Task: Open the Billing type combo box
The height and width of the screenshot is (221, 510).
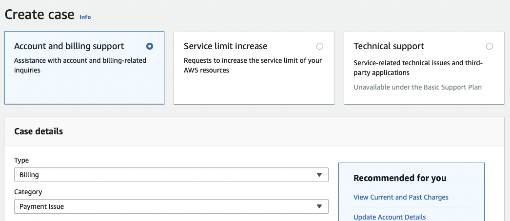Action: [166, 175]
